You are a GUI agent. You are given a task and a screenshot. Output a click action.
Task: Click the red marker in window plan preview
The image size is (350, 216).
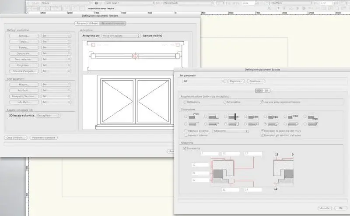(135, 56)
